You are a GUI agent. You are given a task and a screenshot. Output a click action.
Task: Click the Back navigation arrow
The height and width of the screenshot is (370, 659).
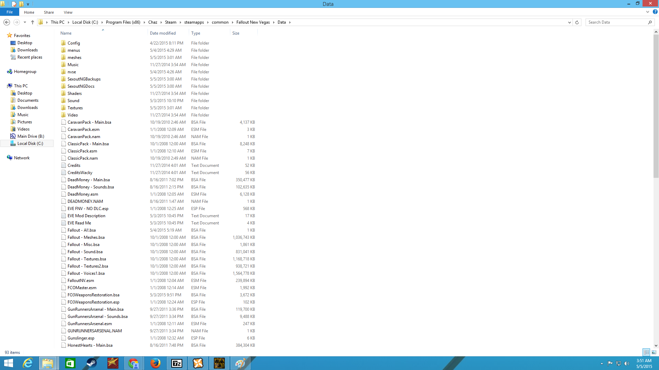coord(7,22)
